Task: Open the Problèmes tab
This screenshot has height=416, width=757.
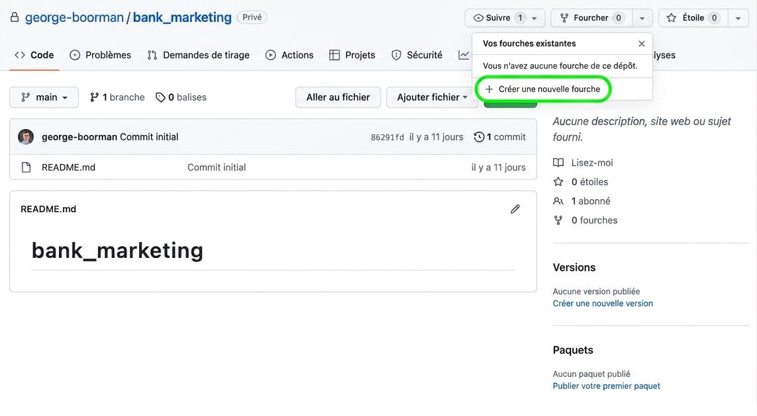Action: click(x=101, y=55)
